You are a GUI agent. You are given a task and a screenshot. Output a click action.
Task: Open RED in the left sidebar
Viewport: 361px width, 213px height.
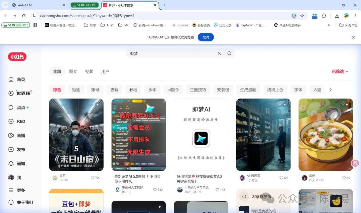pyautogui.click(x=17, y=122)
